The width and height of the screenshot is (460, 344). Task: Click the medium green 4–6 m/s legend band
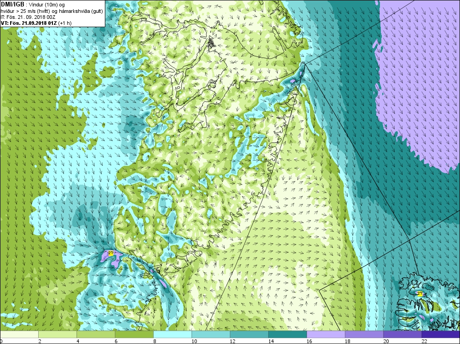click(x=96, y=335)
